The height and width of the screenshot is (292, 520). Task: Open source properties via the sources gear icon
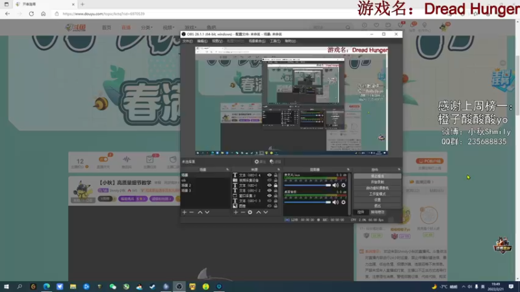tap(250, 212)
